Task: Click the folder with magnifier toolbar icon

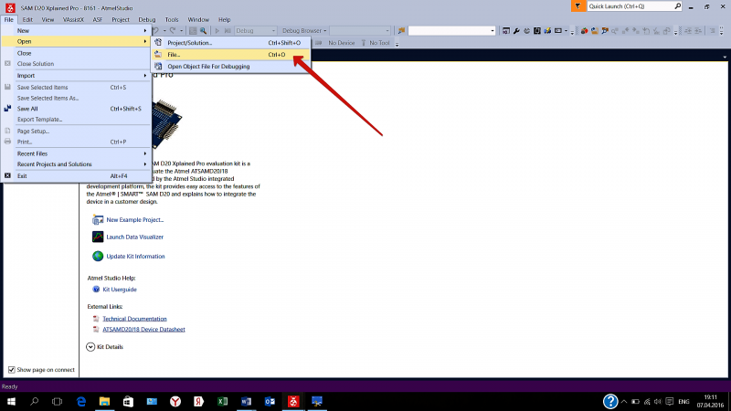Action: [x=605, y=31]
